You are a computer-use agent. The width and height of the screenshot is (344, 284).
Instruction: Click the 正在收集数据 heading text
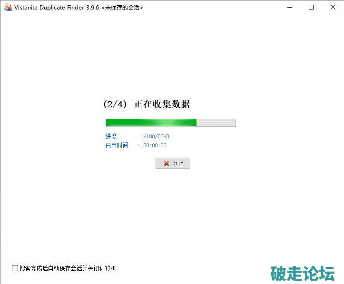click(x=162, y=104)
